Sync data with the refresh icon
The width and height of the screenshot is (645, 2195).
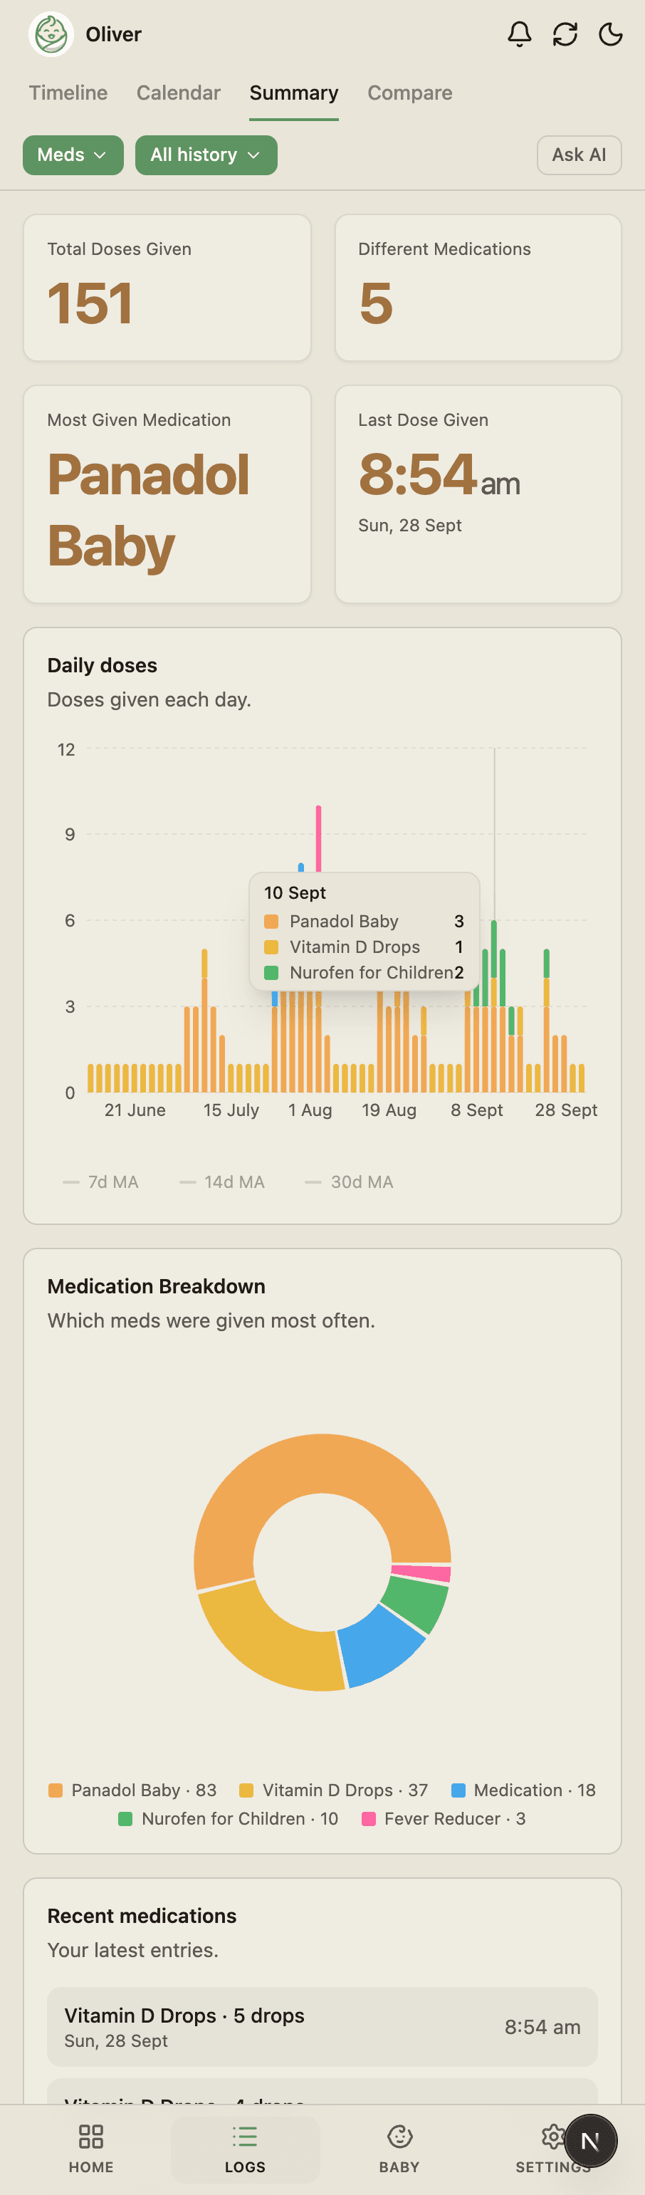[x=565, y=35]
